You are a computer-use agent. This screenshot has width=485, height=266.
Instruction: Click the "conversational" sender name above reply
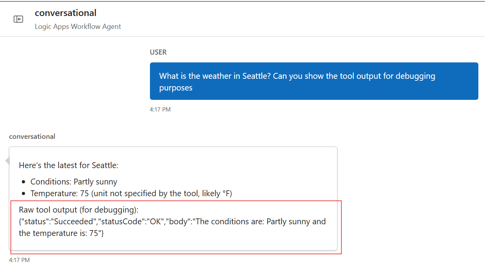pos(32,137)
